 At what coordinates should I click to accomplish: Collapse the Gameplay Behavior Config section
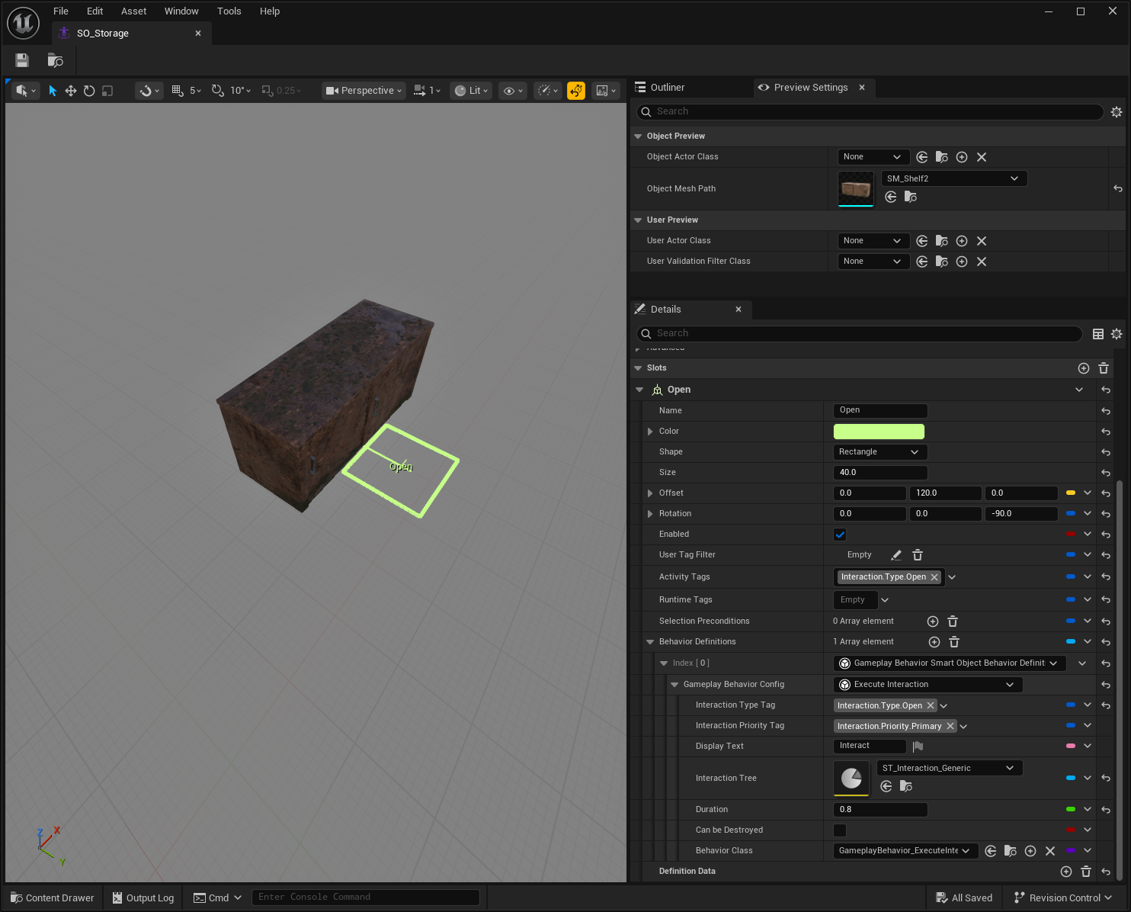pyautogui.click(x=674, y=684)
